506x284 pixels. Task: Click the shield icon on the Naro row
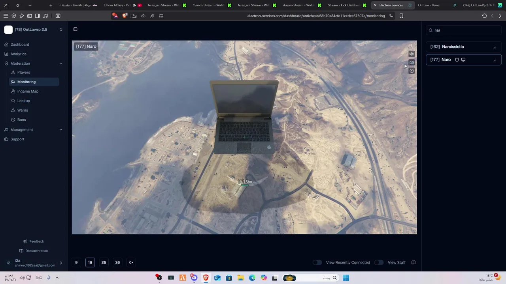point(457,60)
